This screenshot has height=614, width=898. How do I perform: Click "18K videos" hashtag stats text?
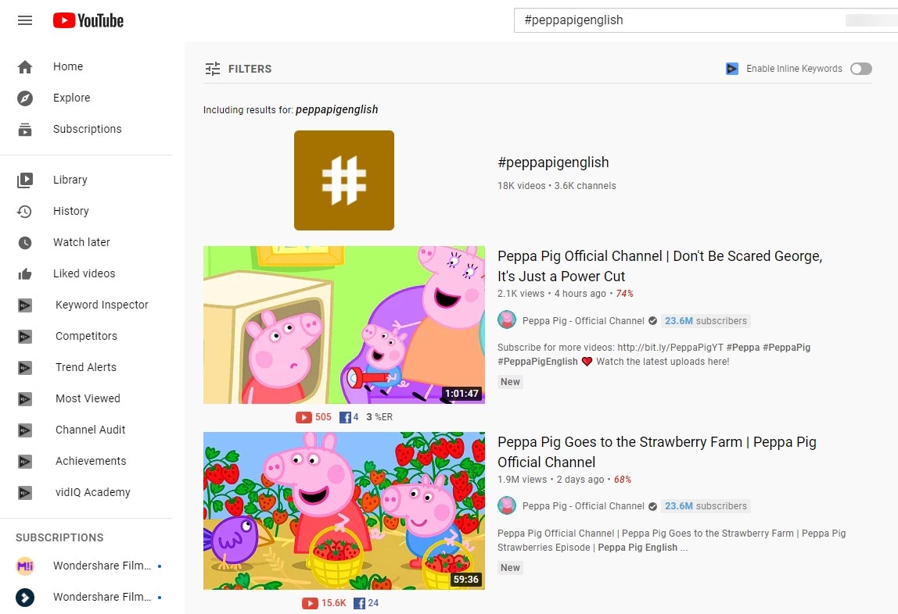521,186
